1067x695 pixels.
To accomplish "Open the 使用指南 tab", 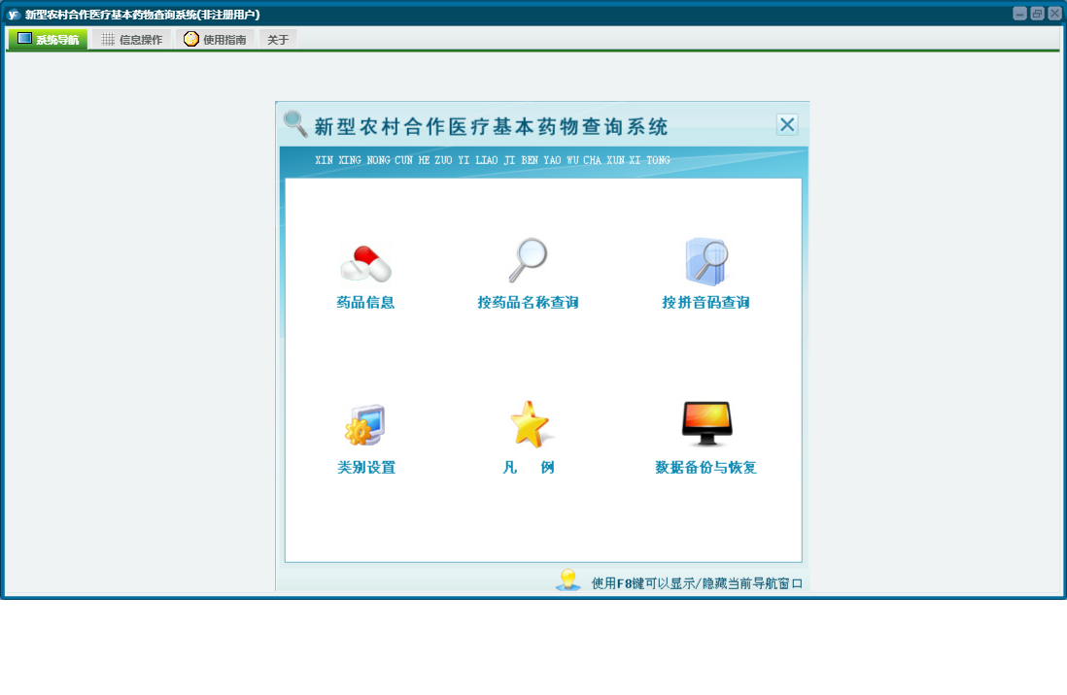I will [215, 40].
